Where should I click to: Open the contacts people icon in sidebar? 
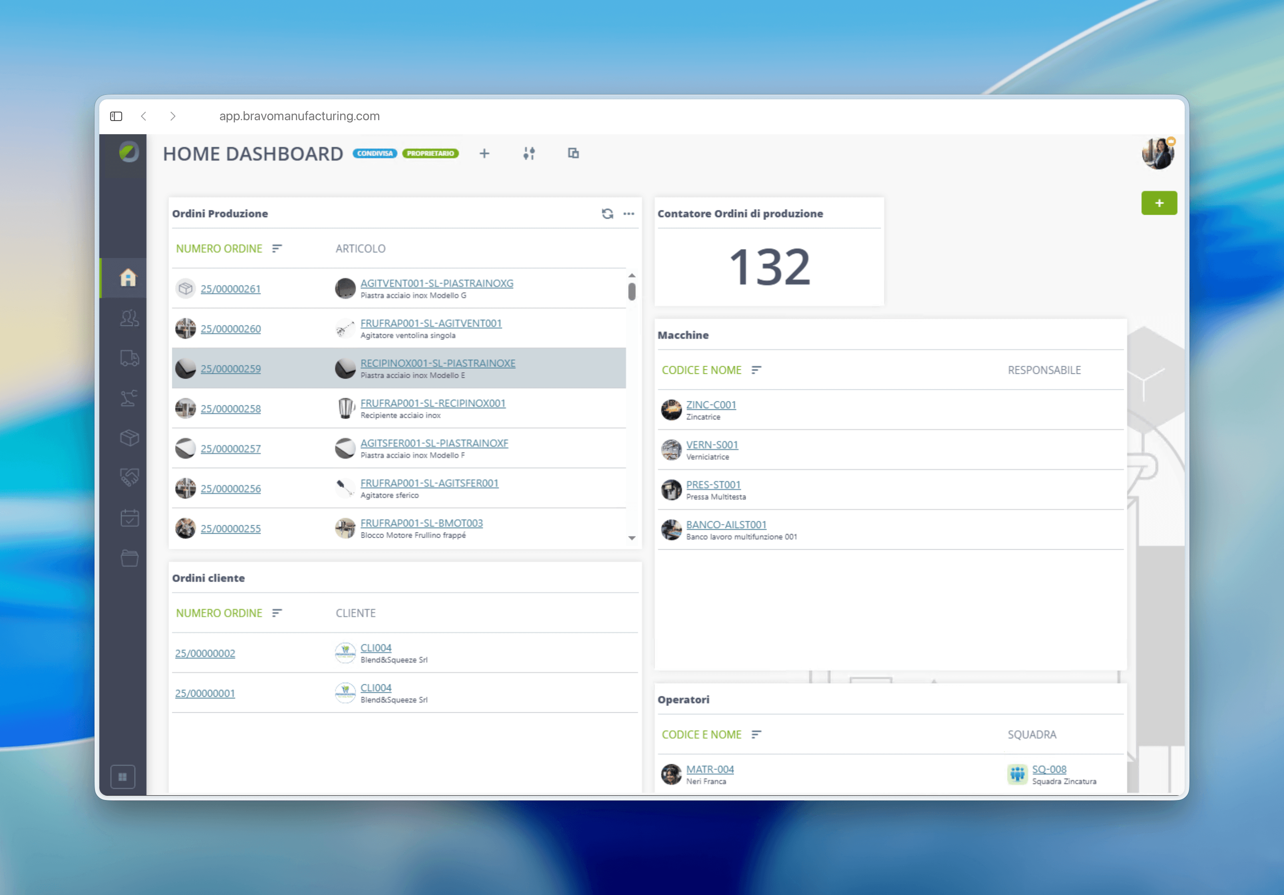(x=129, y=318)
